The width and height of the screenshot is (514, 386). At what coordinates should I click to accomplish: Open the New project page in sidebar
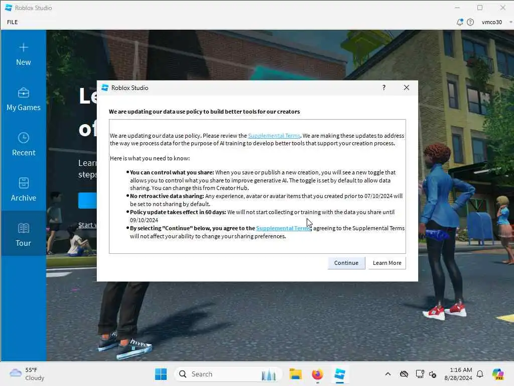(23, 54)
